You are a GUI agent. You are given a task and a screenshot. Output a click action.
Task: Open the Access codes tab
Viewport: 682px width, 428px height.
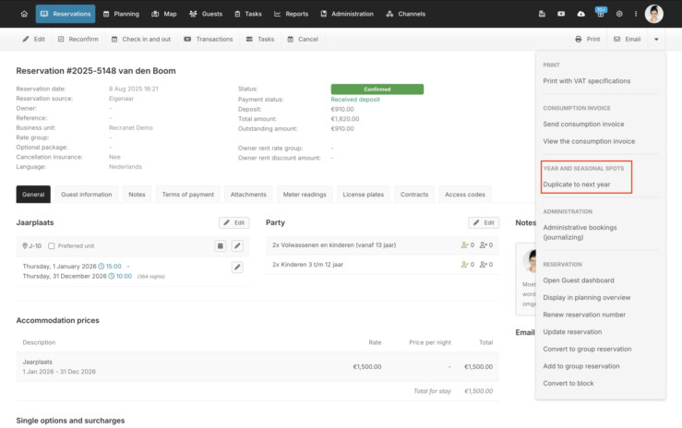click(x=464, y=195)
